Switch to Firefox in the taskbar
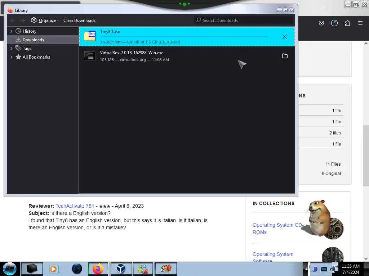The width and height of the screenshot is (369, 276). [98, 269]
